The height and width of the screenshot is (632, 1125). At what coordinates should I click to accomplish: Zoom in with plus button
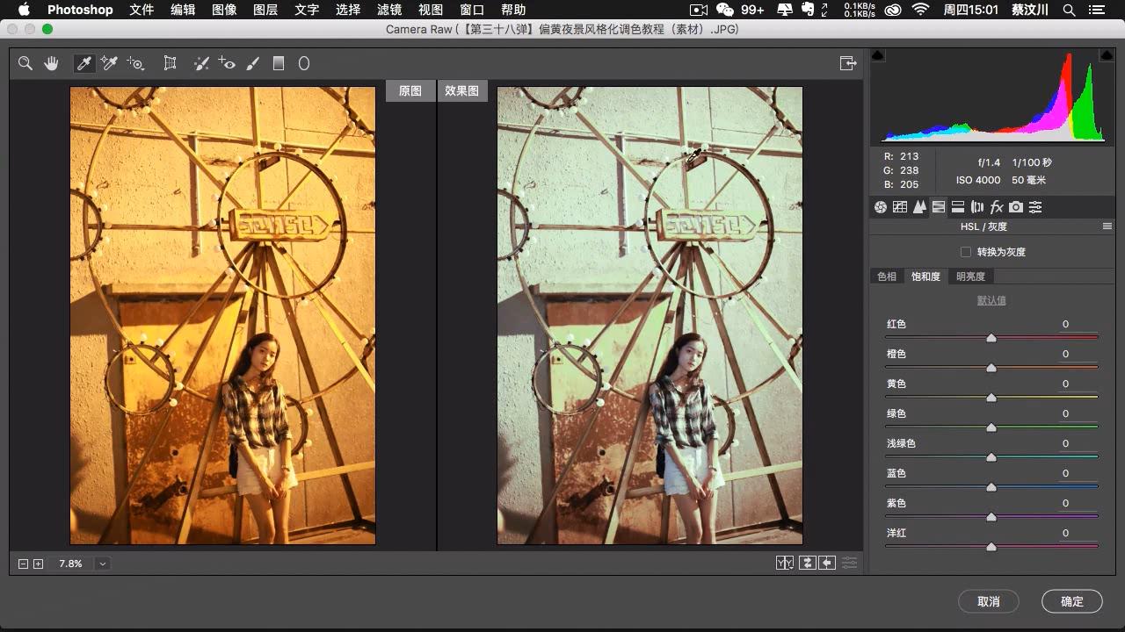38,564
